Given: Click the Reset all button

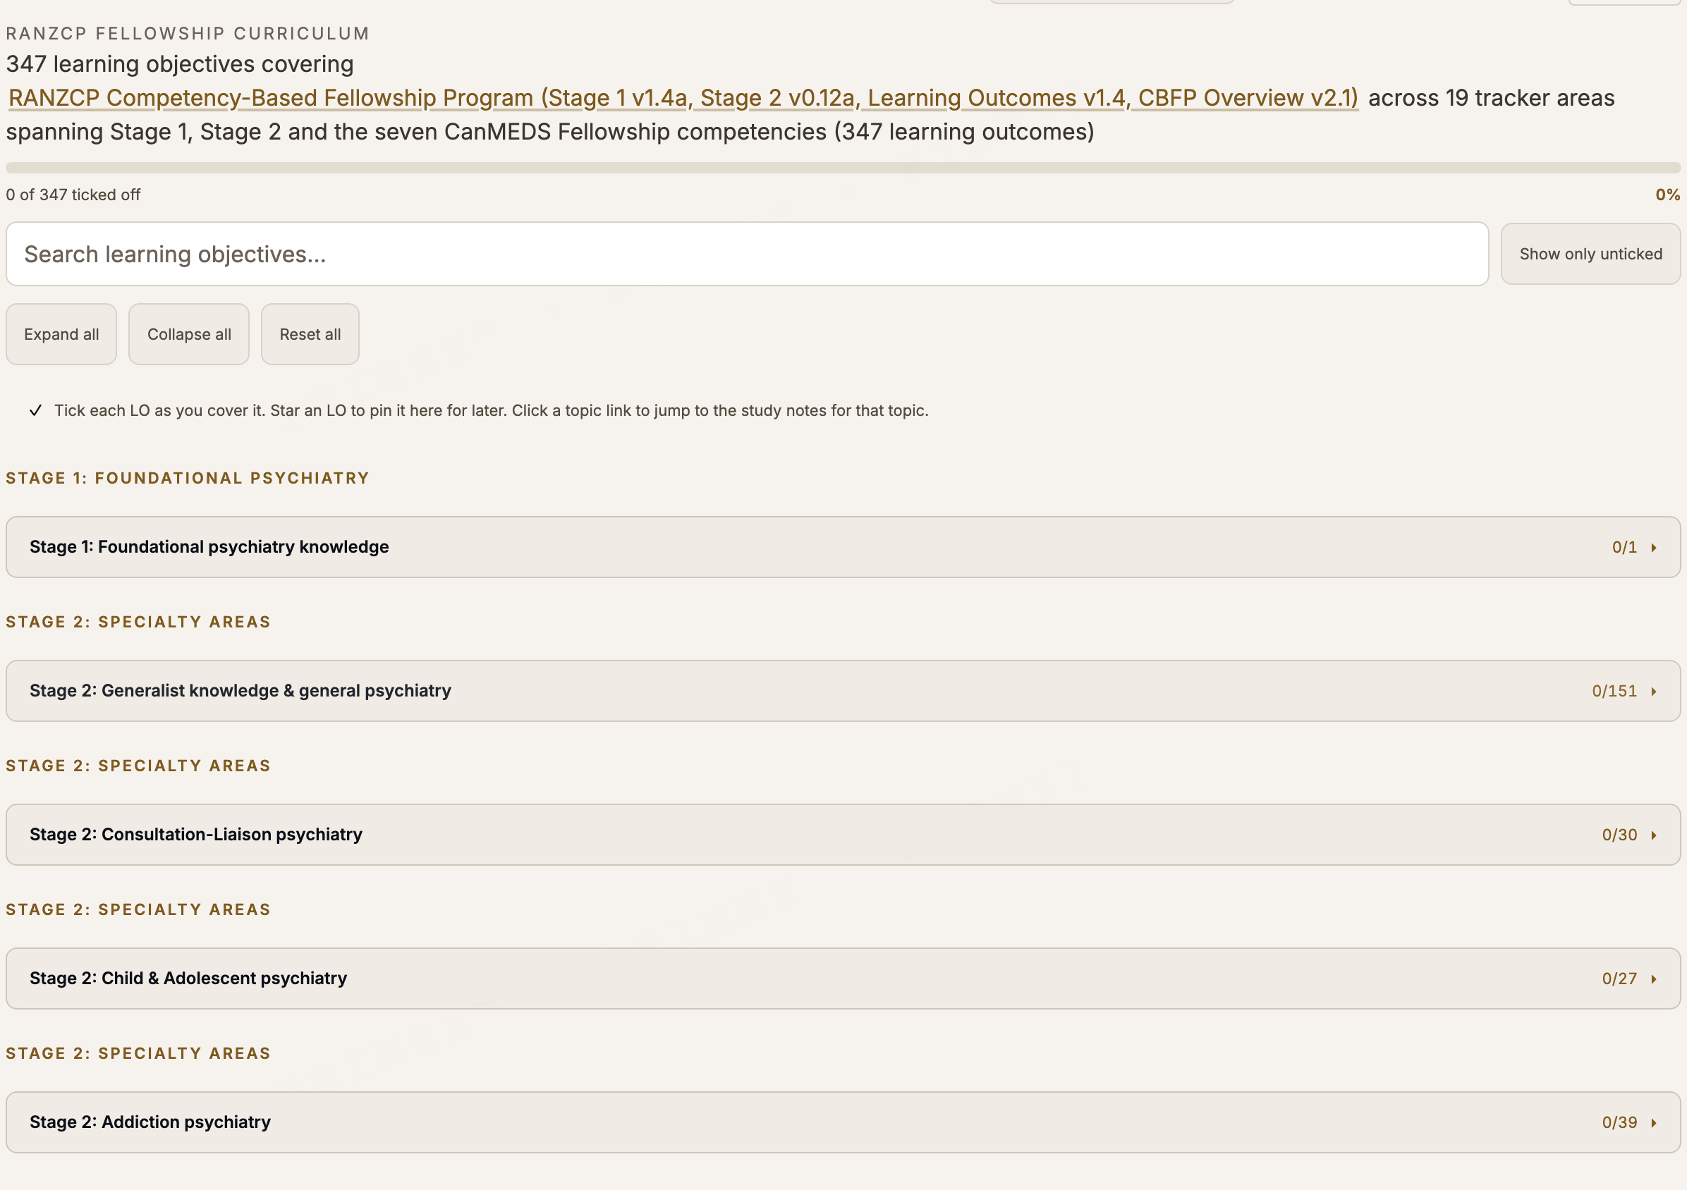Looking at the screenshot, I should click(x=310, y=334).
